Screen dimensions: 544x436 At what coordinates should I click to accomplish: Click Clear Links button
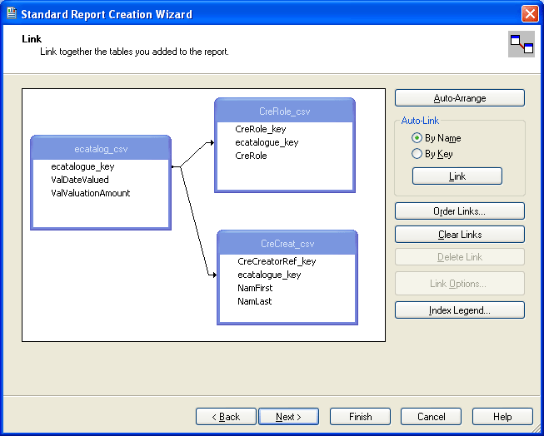(x=459, y=235)
